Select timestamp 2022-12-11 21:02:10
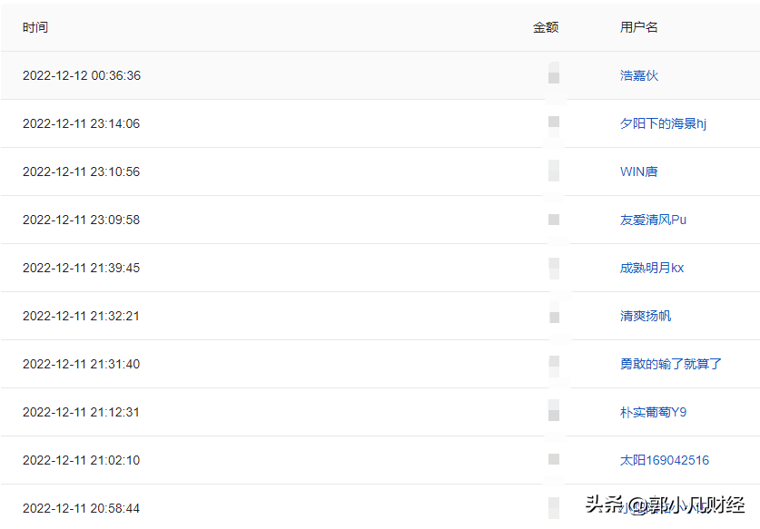The image size is (760, 529). [81, 460]
